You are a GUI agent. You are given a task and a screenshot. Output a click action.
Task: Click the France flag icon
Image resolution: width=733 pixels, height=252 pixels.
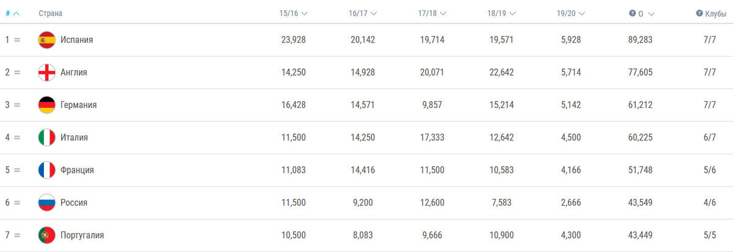46,170
